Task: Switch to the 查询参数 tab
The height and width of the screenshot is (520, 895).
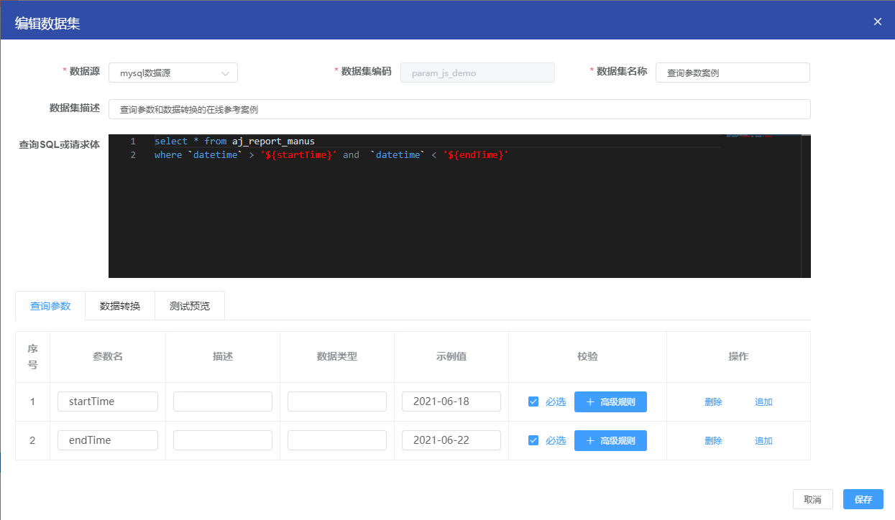Action: pos(50,306)
